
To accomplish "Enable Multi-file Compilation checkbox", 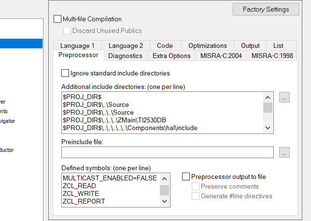I will (58, 19).
